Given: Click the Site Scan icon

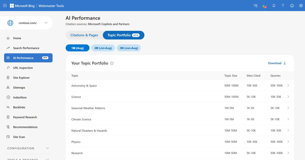Looking at the screenshot, I should (x=8, y=137).
